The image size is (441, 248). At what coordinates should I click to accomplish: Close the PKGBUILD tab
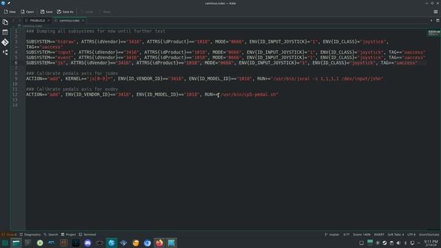click(x=49, y=21)
